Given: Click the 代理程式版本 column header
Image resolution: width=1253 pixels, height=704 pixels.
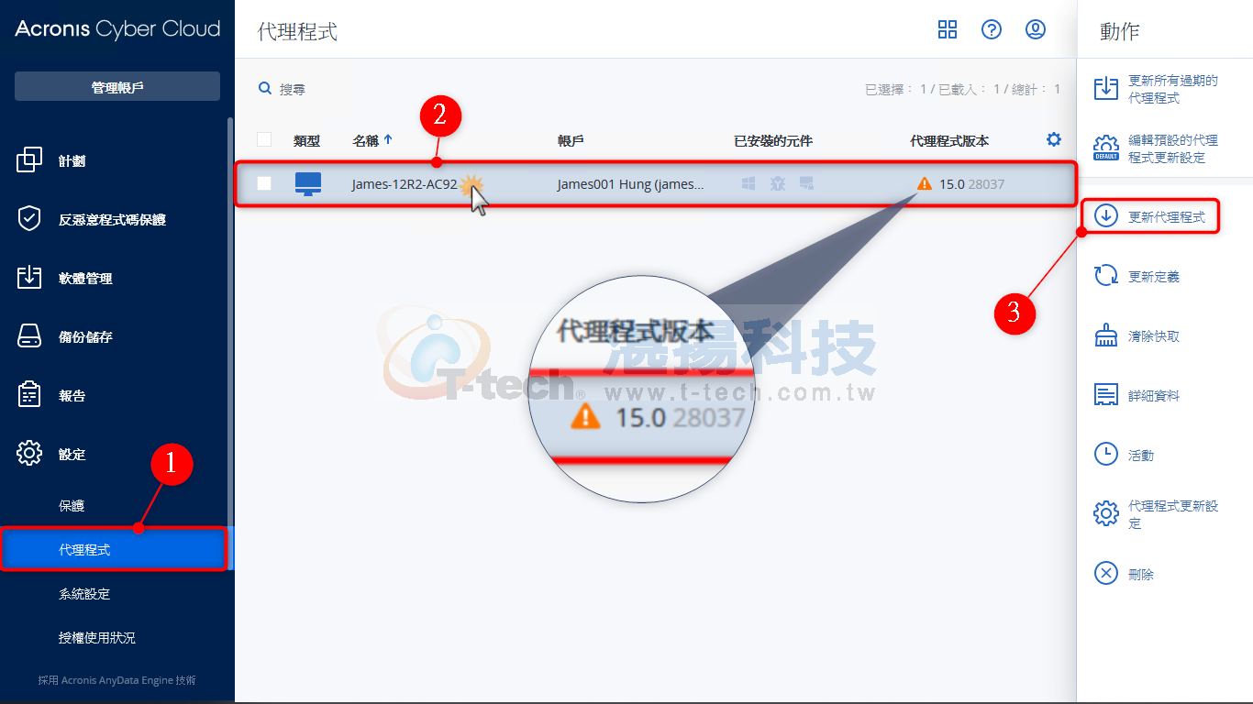Looking at the screenshot, I should click(x=949, y=140).
